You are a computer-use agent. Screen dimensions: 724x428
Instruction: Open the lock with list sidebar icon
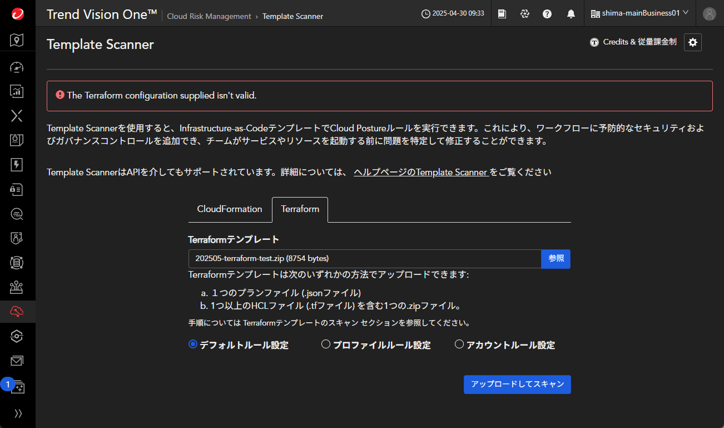coord(17,189)
